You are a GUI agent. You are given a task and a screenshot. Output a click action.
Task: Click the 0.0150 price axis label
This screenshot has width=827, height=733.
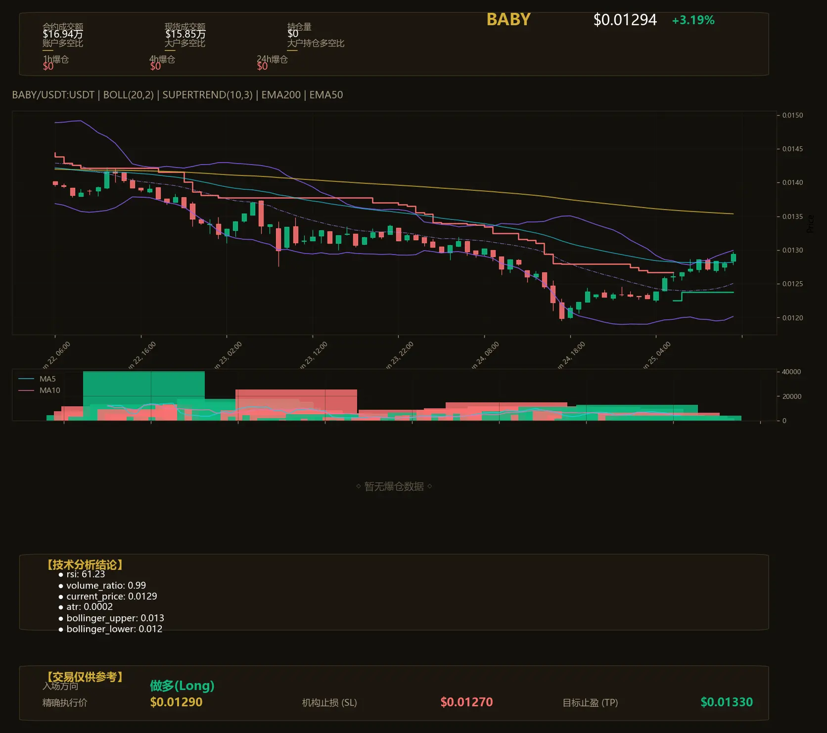[x=792, y=115]
